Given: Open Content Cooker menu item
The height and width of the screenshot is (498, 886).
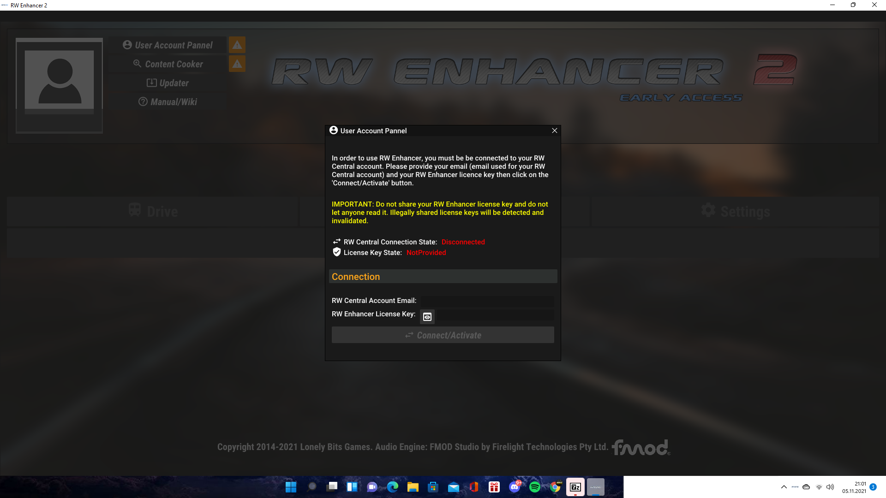Looking at the screenshot, I should 168,64.
